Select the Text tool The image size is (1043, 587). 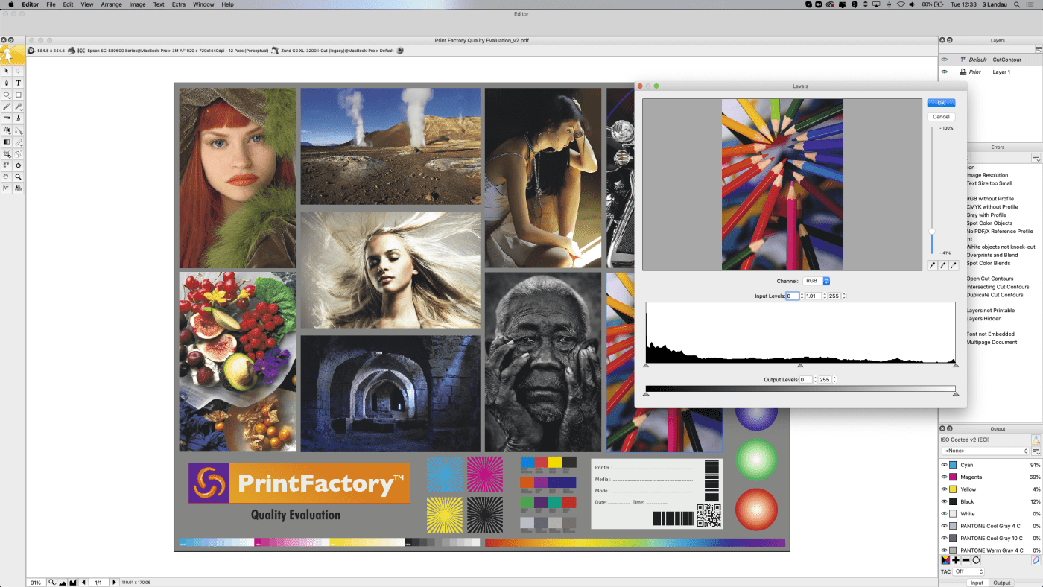coord(19,83)
